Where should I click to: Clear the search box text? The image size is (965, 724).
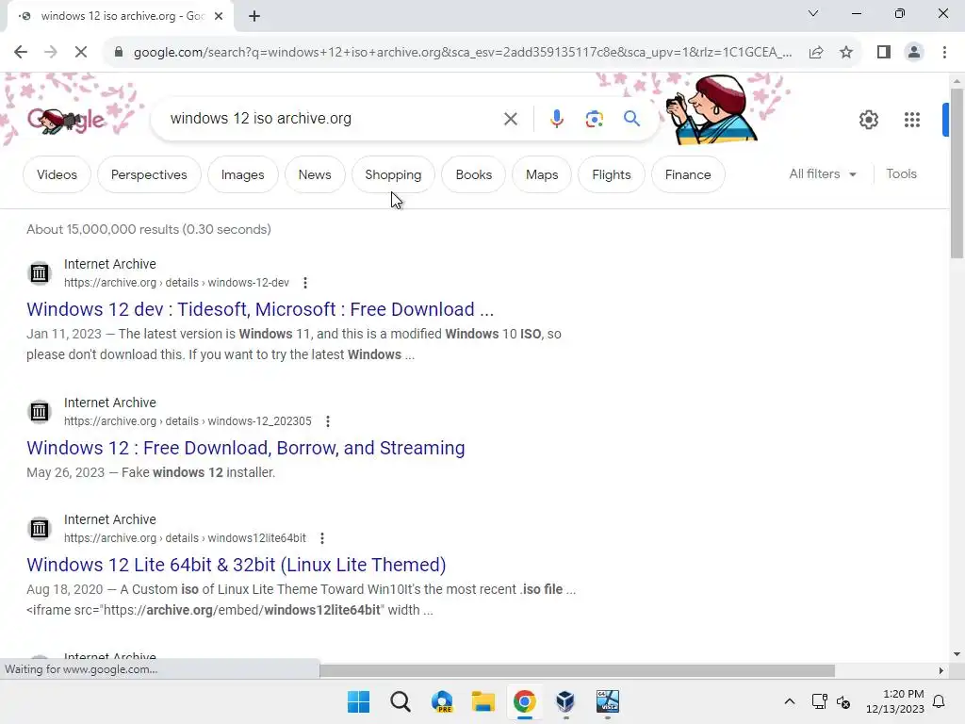510,119
